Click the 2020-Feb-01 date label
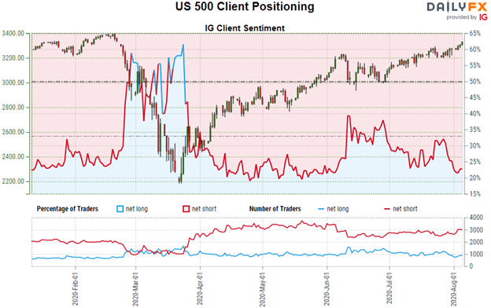 point(76,288)
